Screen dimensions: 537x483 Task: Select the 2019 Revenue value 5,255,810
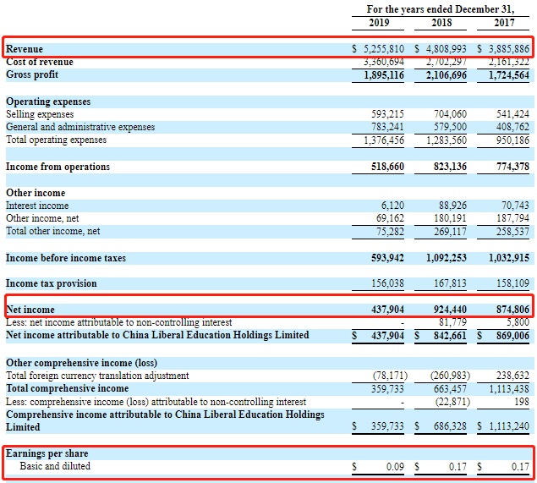pos(384,49)
